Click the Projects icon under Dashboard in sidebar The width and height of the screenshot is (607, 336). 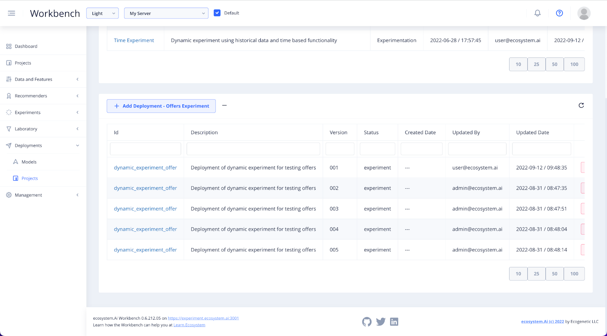point(9,63)
